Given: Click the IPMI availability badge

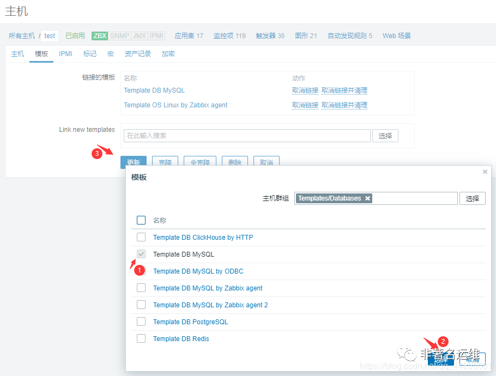Looking at the screenshot, I should pyautogui.click(x=156, y=36).
